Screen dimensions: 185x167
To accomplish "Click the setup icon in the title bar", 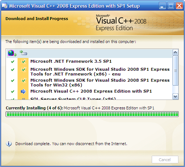I will (x=5, y=6).
